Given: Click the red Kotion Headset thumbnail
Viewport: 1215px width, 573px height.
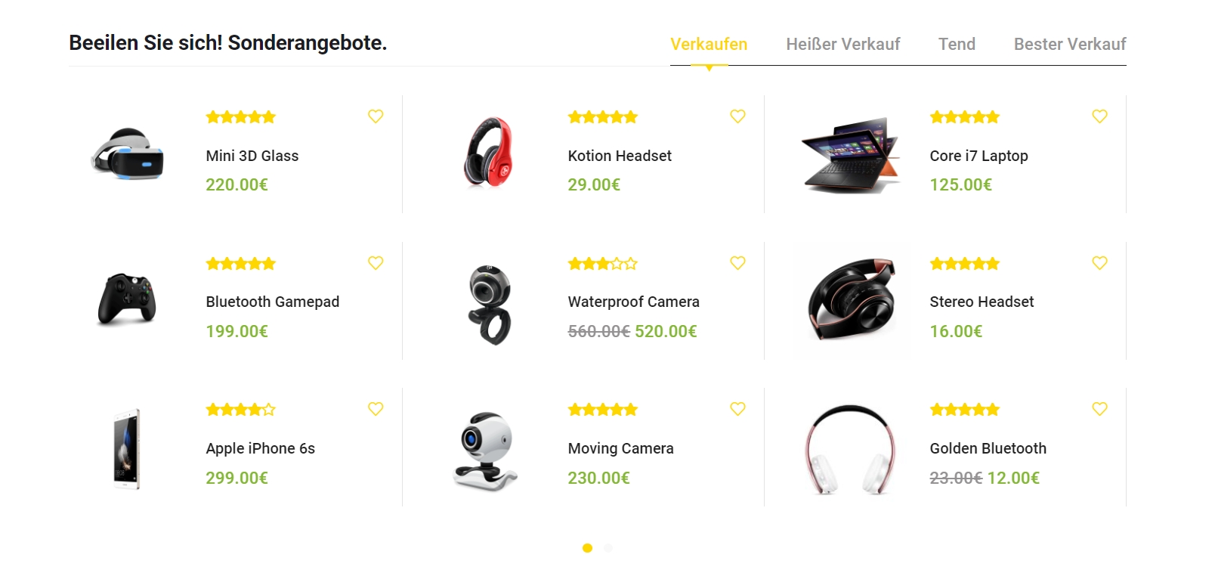Looking at the screenshot, I should [x=489, y=152].
